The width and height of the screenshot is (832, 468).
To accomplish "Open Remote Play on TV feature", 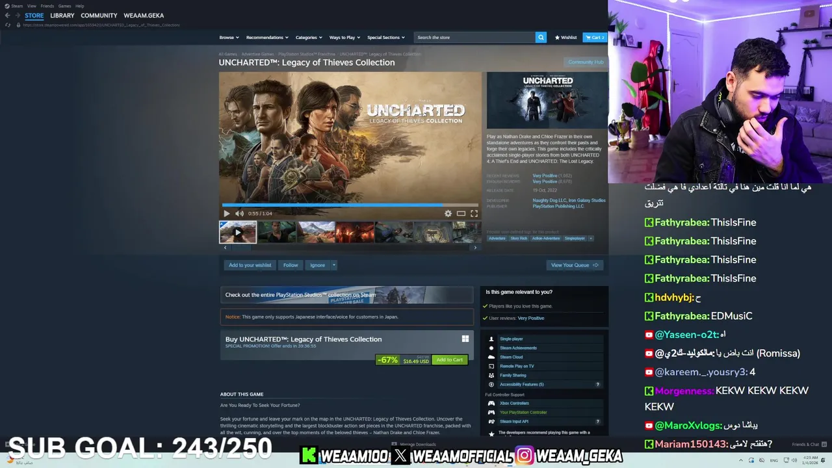I will tap(517, 366).
